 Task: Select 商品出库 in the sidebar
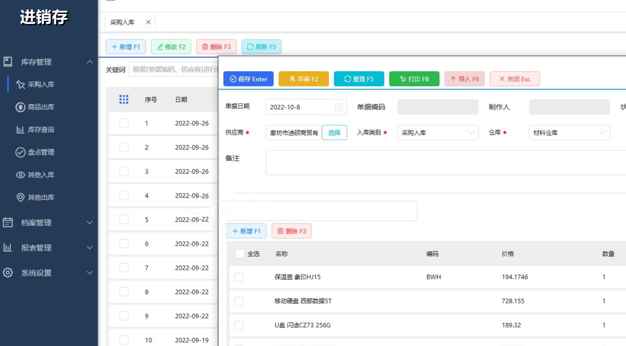(x=41, y=107)
